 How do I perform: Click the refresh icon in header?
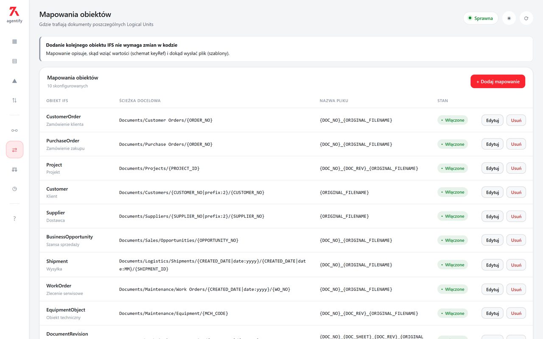pos(526,18)
